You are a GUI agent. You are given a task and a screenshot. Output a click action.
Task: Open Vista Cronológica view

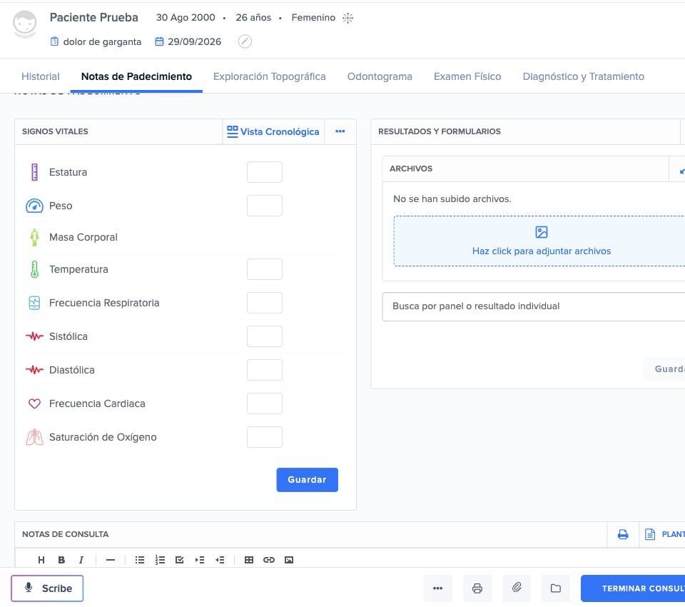point(273,131)
